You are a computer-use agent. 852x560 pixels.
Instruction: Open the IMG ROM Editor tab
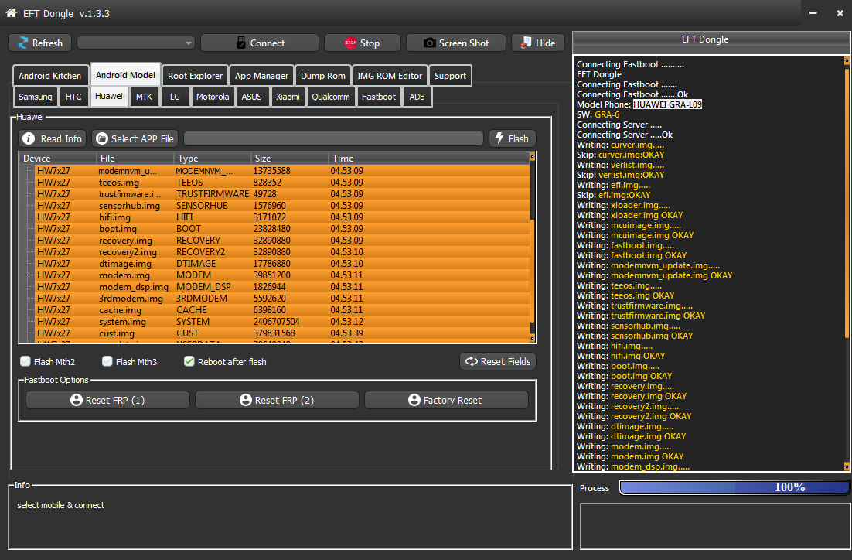click(x=390, y=76)
